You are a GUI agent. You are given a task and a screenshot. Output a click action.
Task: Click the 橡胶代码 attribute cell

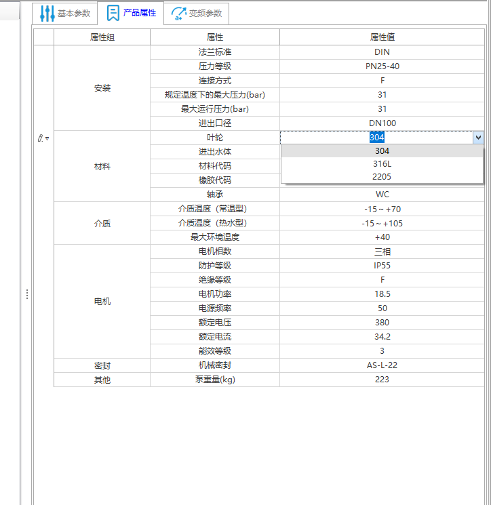click(215, 180)
